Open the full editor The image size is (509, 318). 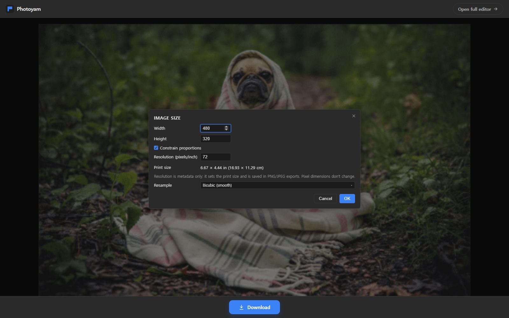click(478, 9)
